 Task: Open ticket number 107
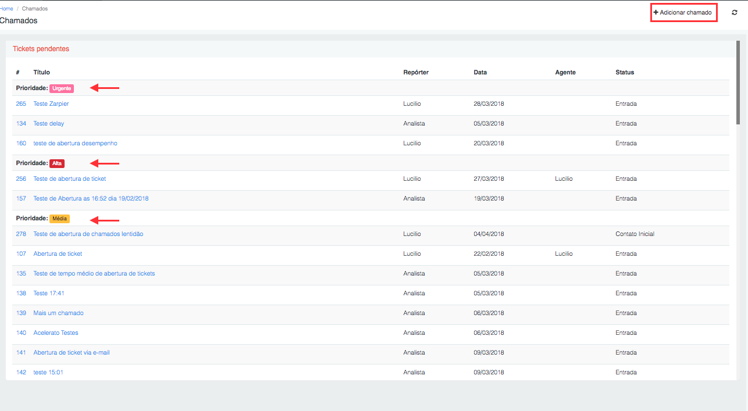(21, 253)
